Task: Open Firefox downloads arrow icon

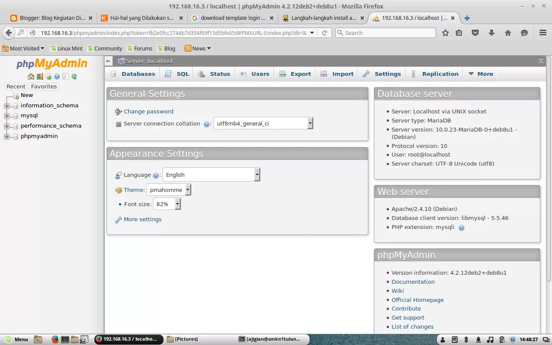Action: tap(492, 33)
